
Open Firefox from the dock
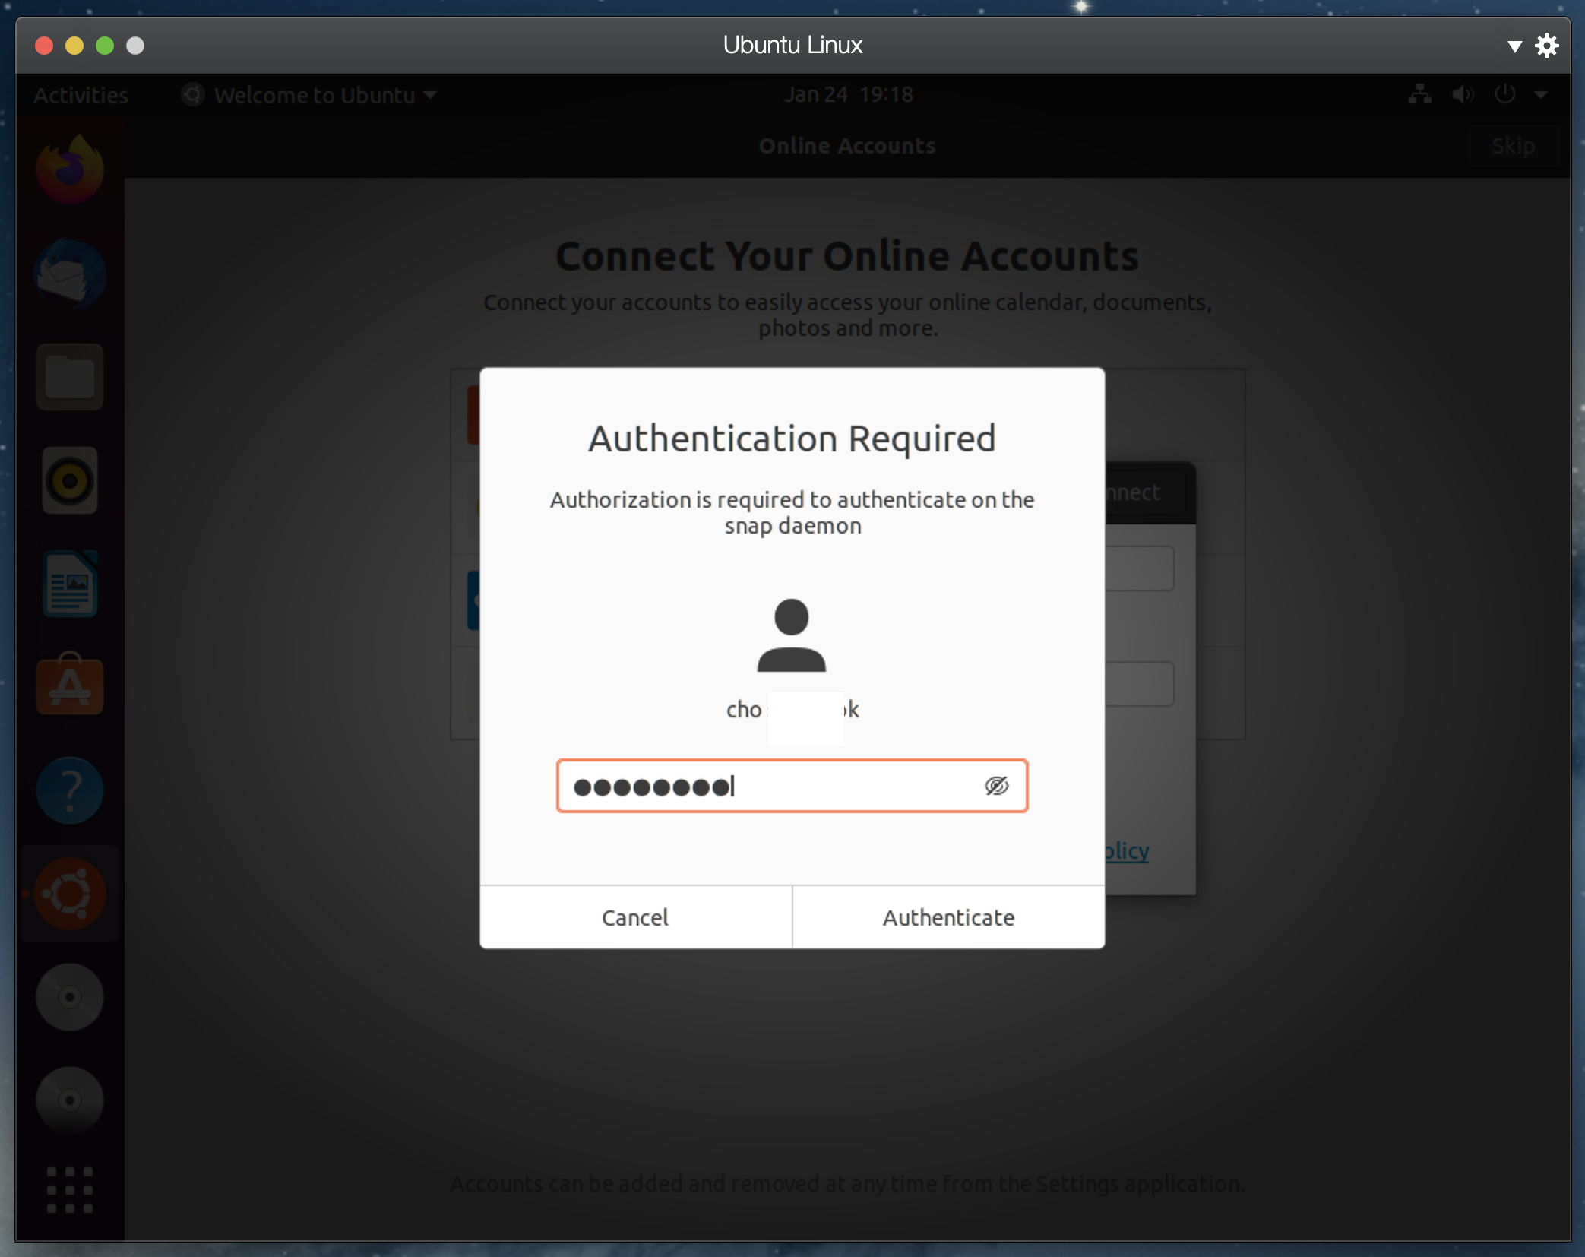coord(70,169)
